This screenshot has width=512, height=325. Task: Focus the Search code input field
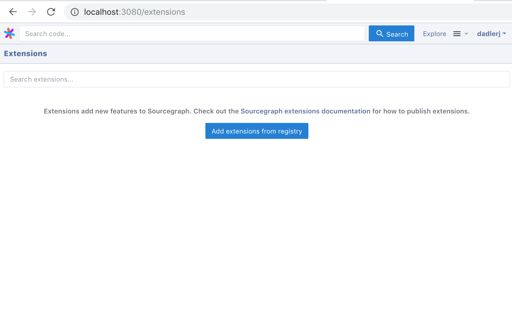click(192, 33)
